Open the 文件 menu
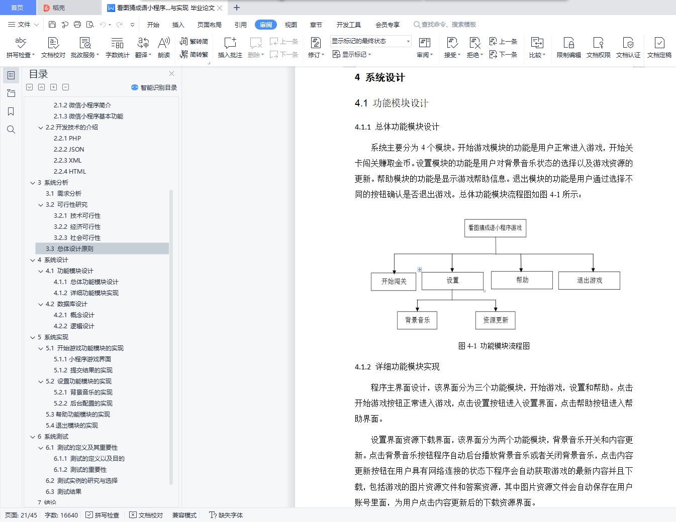676x522 pixels. point(23,24)
